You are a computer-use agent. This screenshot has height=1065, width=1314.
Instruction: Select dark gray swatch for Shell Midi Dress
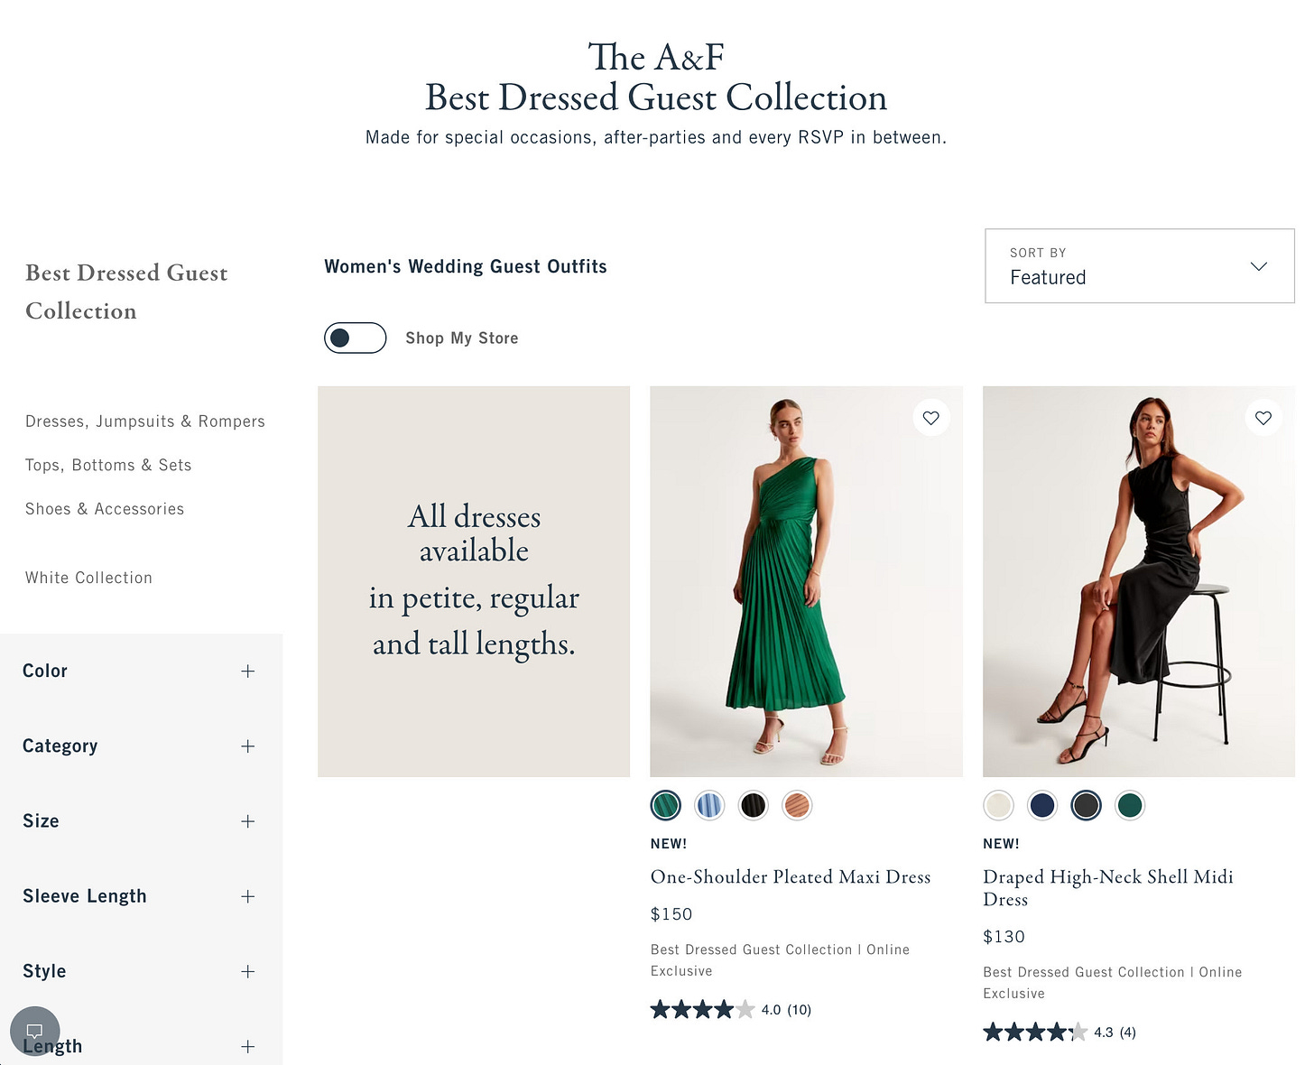[x=1086, y=805]
